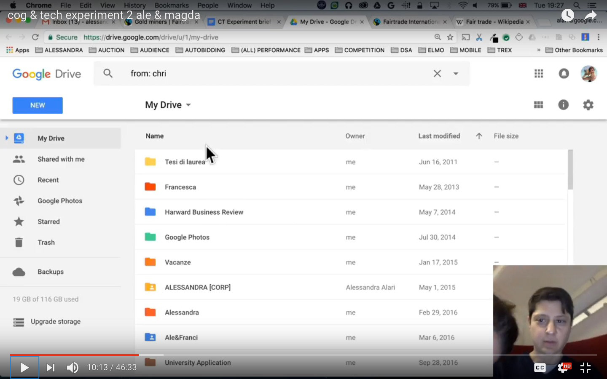Click the File size column header

(x=506, y=136)
